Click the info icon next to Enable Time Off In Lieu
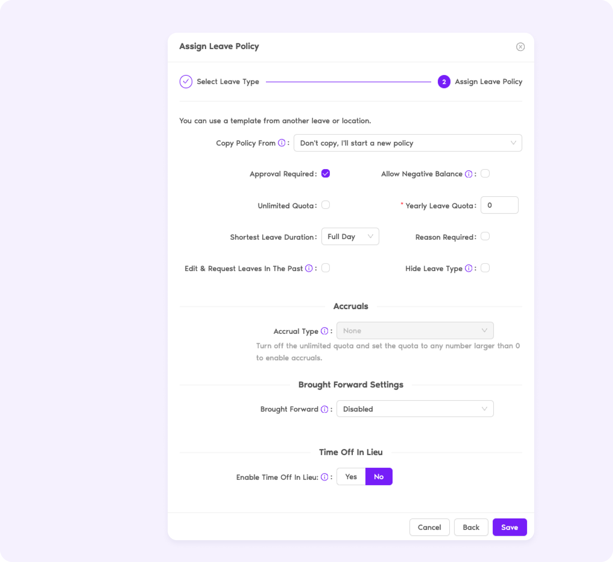Screen dimensions: 613x562 [x=325, y=477]
